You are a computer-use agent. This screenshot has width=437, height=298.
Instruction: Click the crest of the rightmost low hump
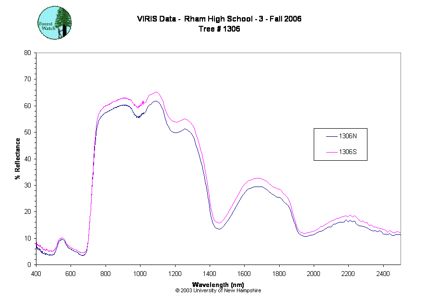(349, 216)
